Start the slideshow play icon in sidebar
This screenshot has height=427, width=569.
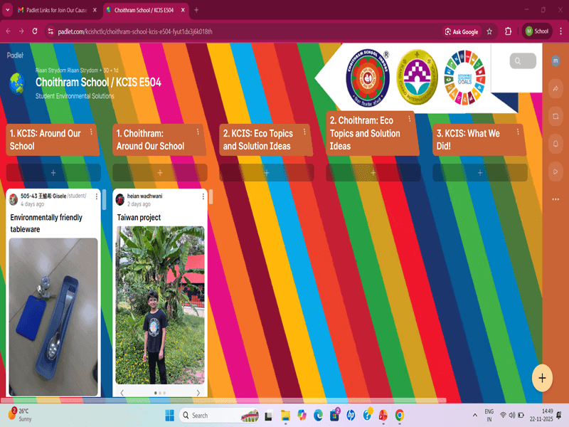555,172
